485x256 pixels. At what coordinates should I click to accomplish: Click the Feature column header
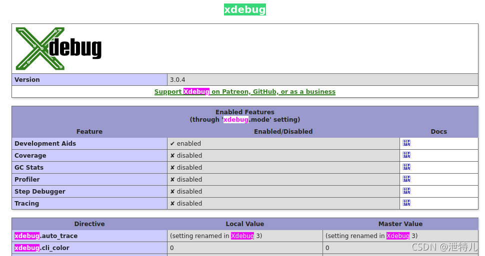click(89, 132)
